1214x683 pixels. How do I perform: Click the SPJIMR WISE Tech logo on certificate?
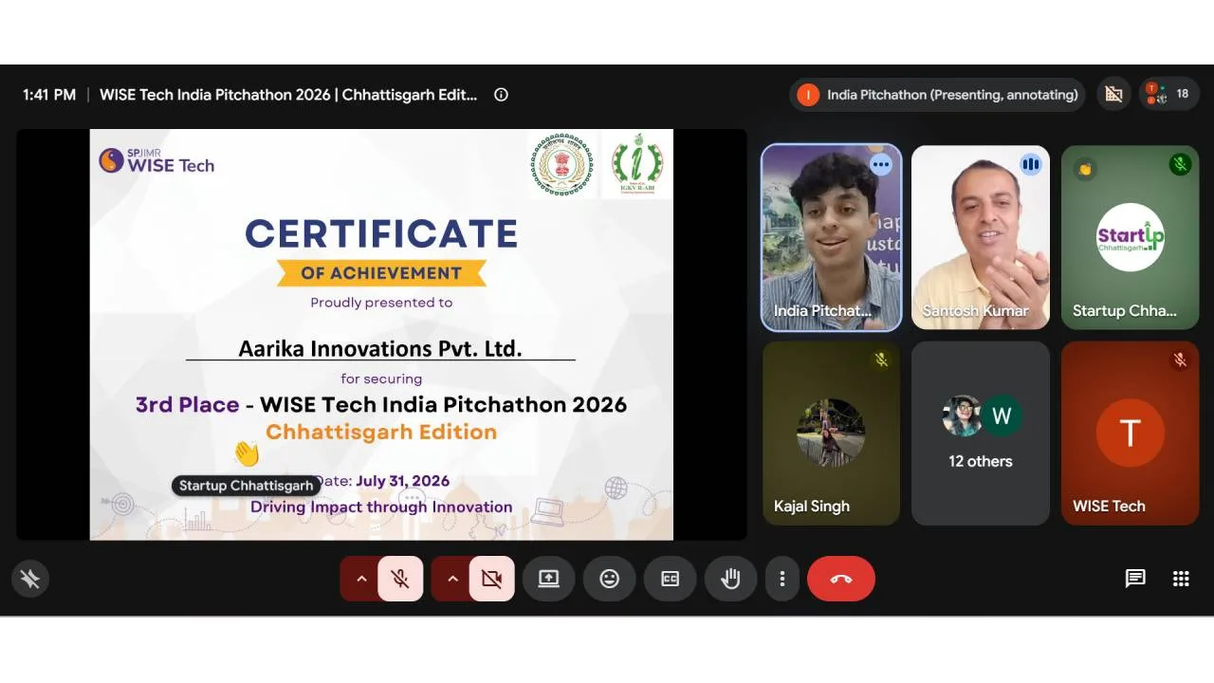(x=156, y=161)
